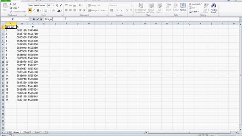Click the Increase Indent icon
This screenshot has width=242, height=136.
click(84, 11)
